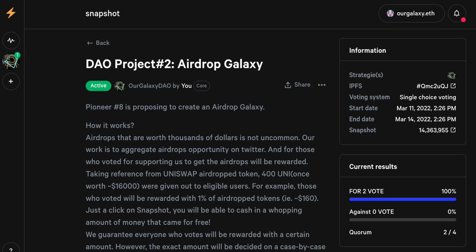Viewport: 476px width, 252px height.
Task: Click the OurGalaxyDAO space link
Action: coord(150,85)
